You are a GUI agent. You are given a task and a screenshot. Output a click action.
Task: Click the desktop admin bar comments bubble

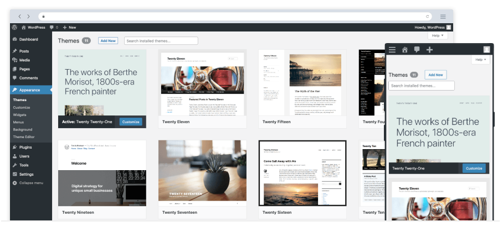tap(53, 27)
